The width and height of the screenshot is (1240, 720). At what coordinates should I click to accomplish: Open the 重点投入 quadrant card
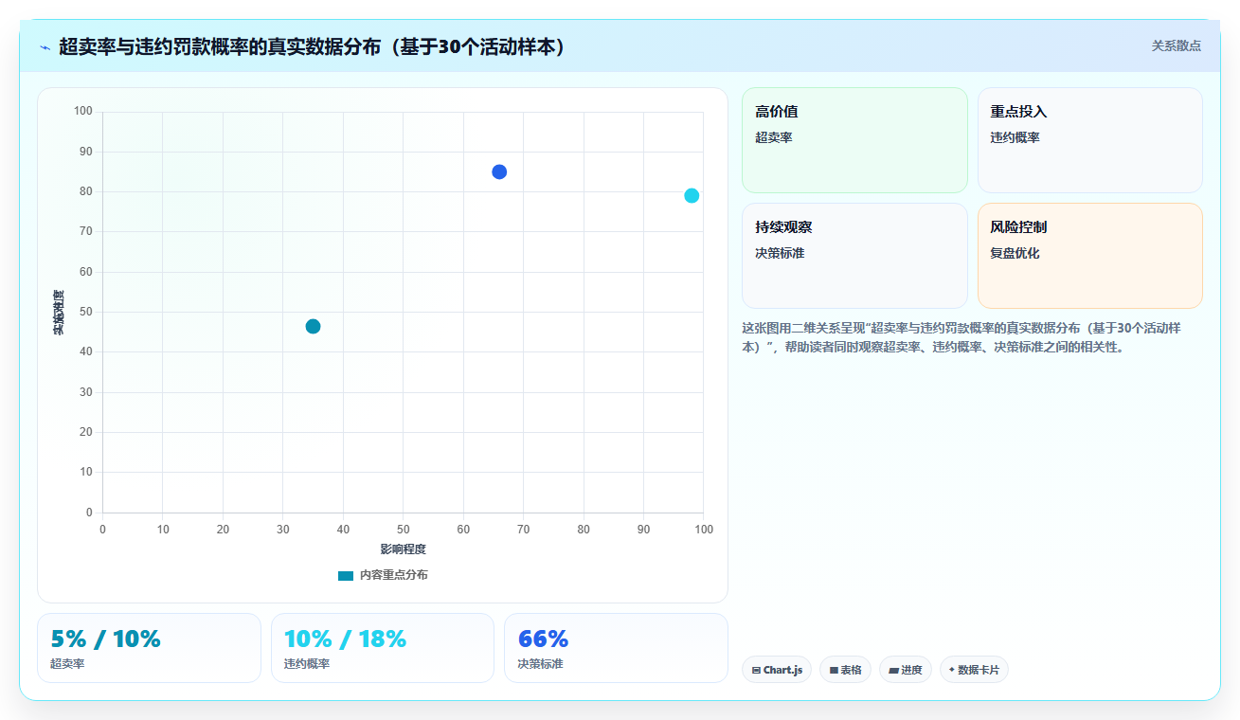click(x=1089, y=140)
